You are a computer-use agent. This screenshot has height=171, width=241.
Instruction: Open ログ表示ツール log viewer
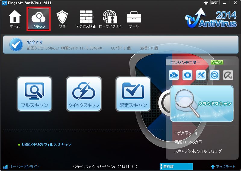(186, 133)
